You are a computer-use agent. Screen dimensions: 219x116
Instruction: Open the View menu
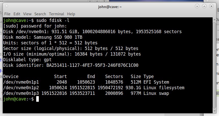(x=27, y=14)
